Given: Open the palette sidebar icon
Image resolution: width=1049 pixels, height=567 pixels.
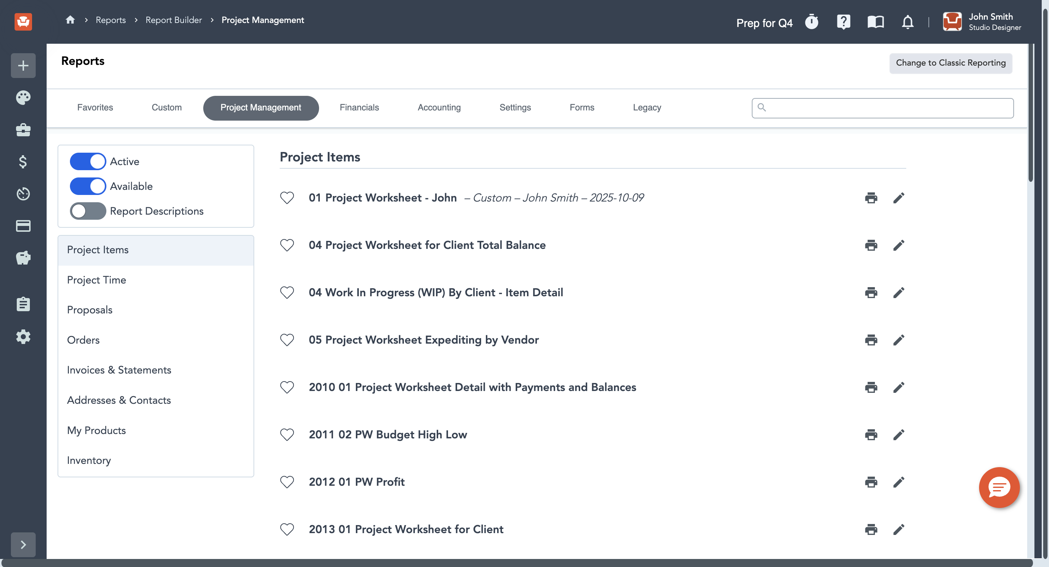Looking at the screenshot, I should 23,97.
